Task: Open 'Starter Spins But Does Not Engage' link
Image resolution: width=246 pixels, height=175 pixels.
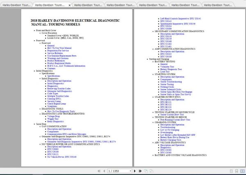Action: coord(176,92)
